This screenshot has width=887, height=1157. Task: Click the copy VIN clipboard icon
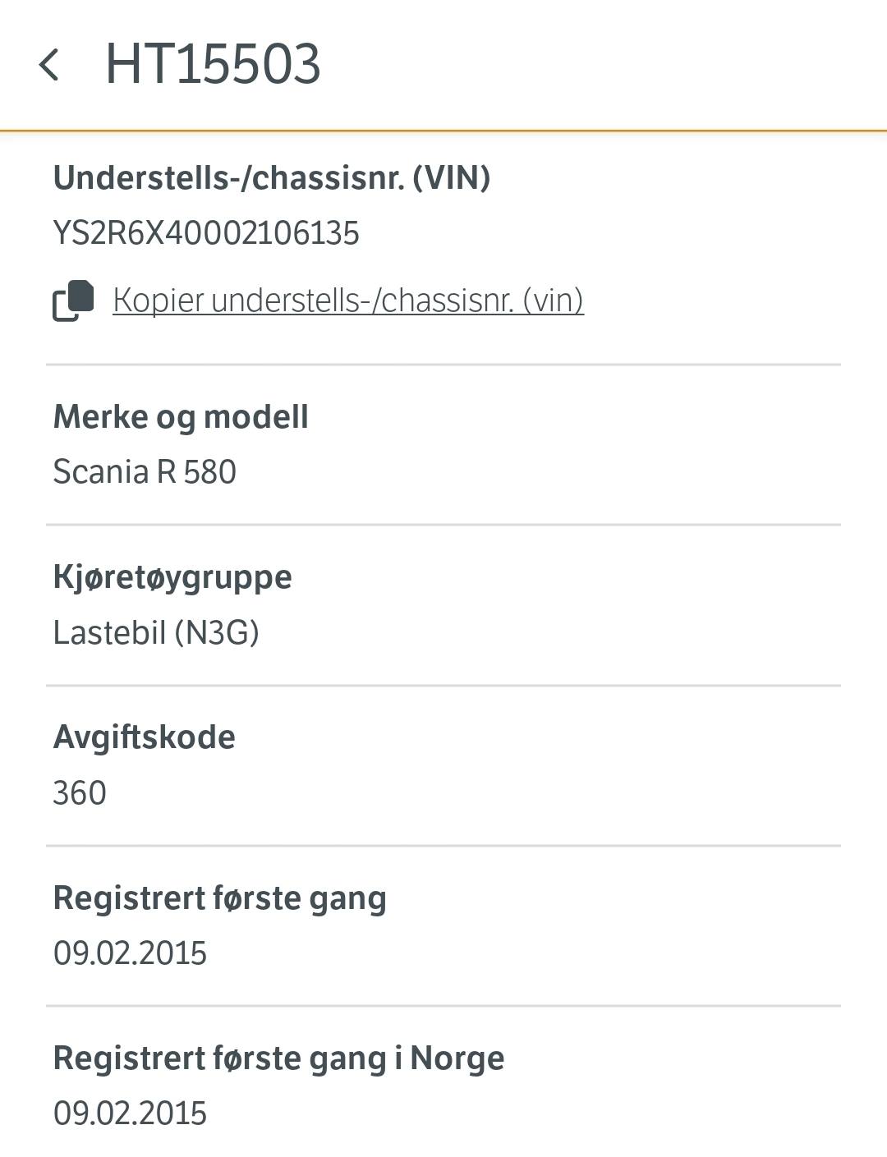(73, 301)
